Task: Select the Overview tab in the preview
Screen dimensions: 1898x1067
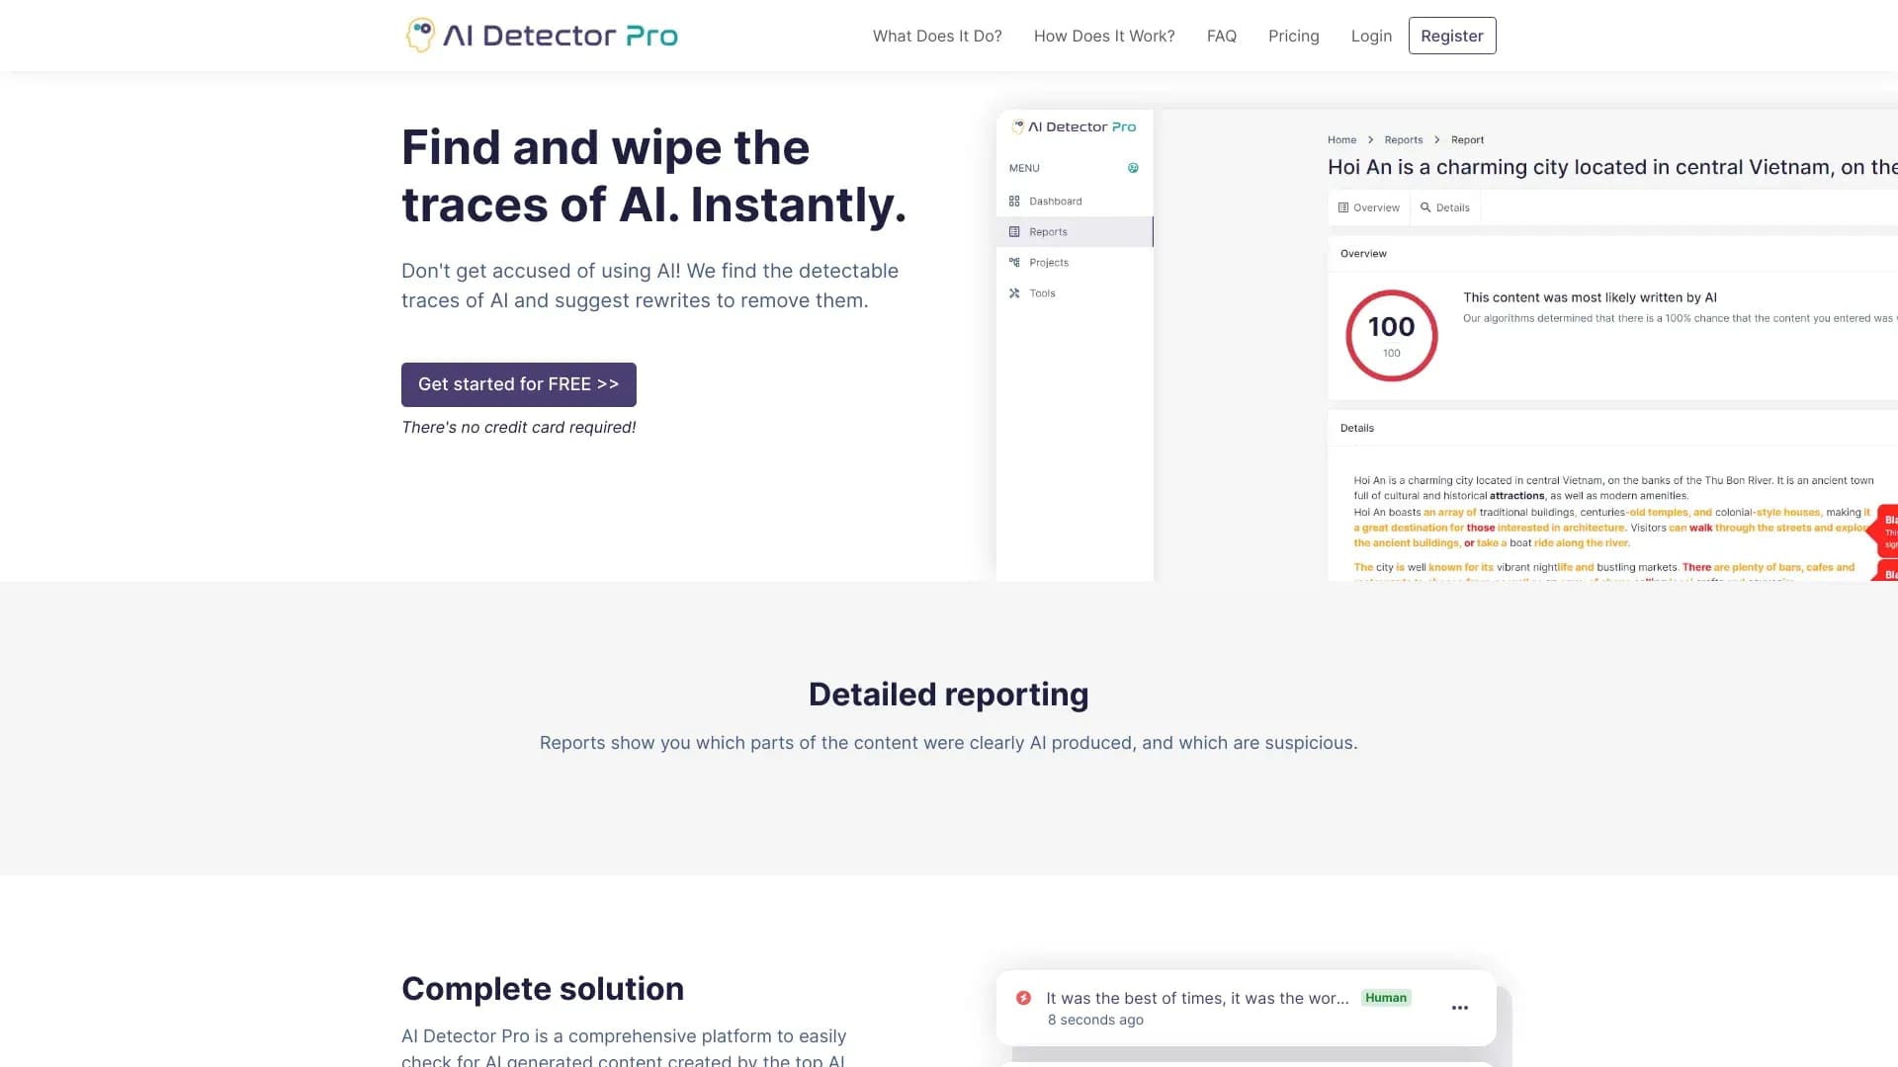Action: click(1369, 207)
